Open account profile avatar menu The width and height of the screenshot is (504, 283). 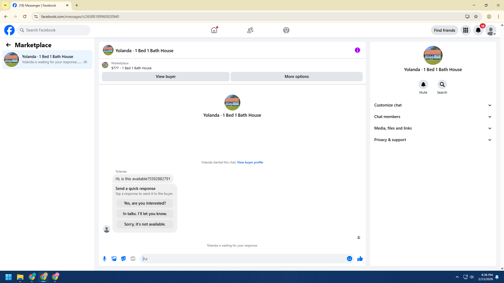(491, 30)
